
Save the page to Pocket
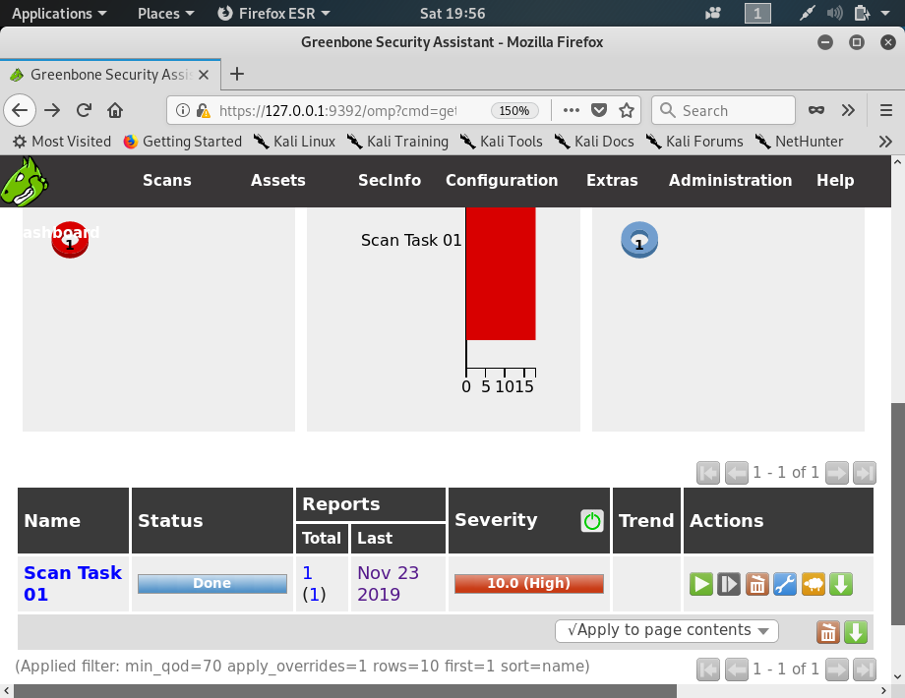click(x=599, y=110)
